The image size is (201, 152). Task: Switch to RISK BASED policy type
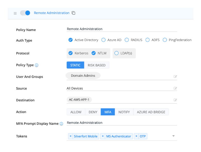click(x=96, y=65)
